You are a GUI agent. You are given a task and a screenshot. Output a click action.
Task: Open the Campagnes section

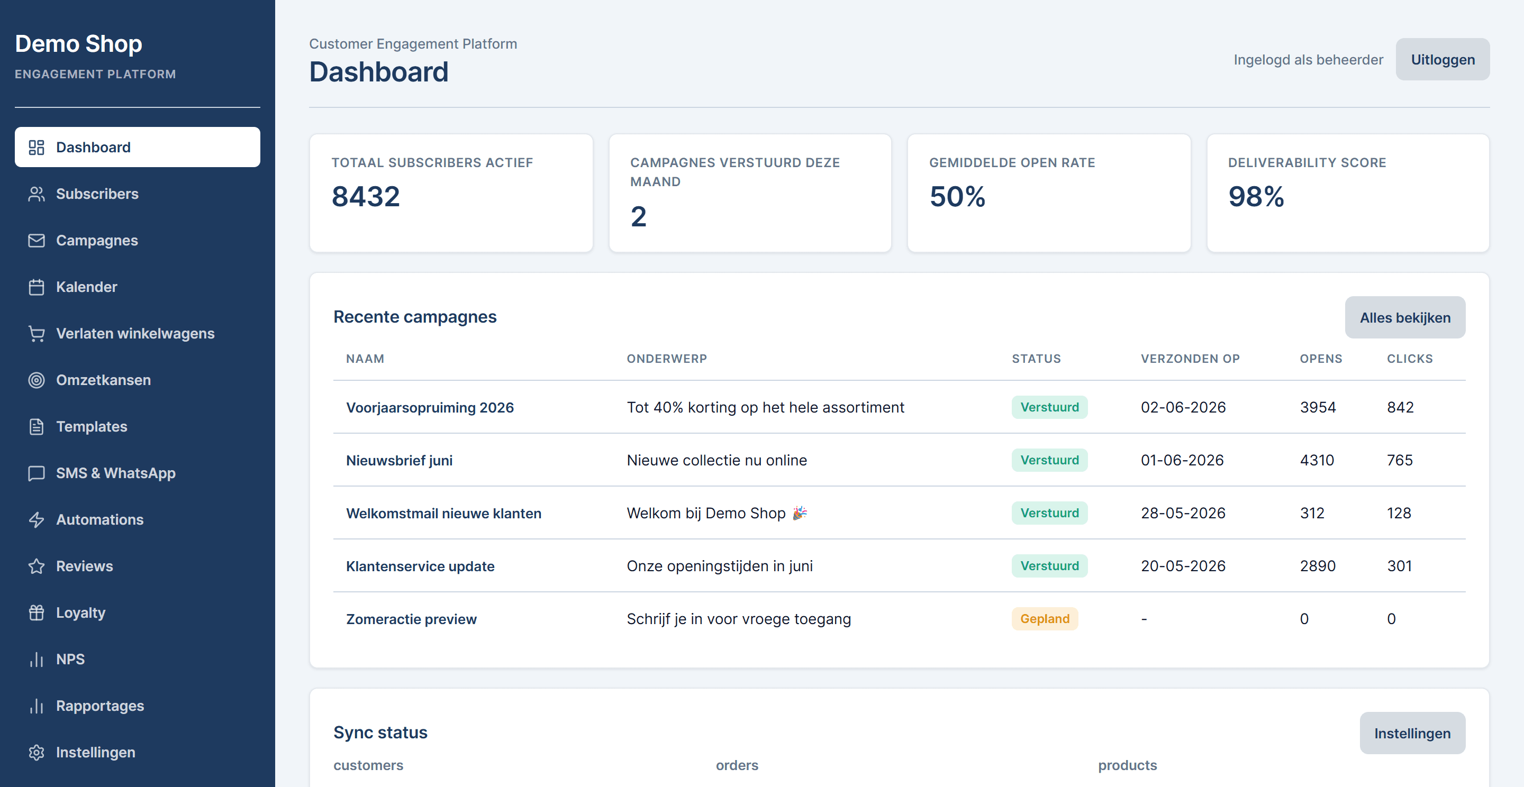click(137, 241)
